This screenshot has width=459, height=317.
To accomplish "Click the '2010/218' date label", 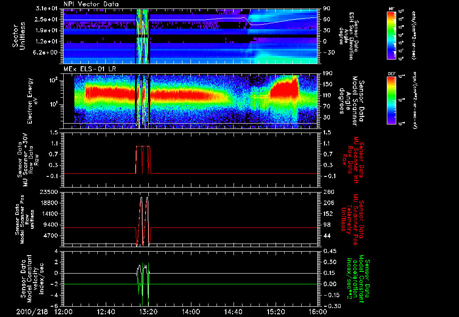I will pyautogui.click(x=32, y=312).
